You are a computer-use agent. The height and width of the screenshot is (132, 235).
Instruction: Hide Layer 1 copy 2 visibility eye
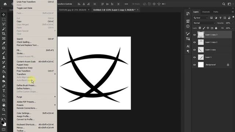[x=195, y=42]
